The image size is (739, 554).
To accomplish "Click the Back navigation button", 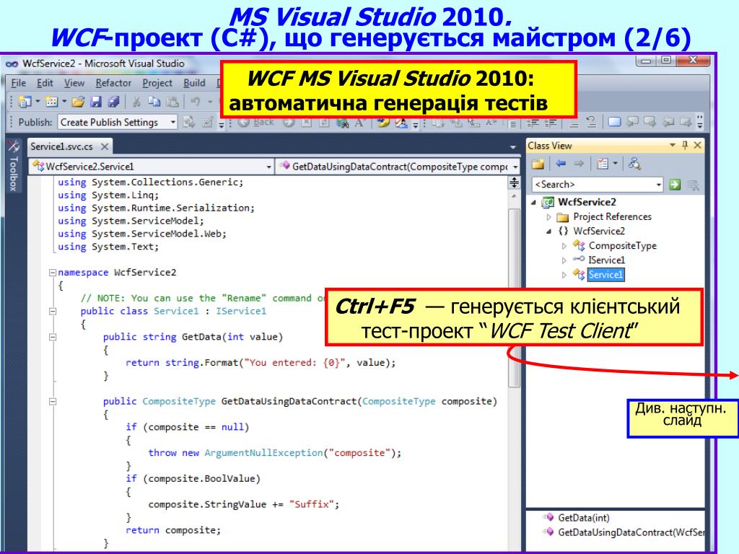I will point(256,123).
